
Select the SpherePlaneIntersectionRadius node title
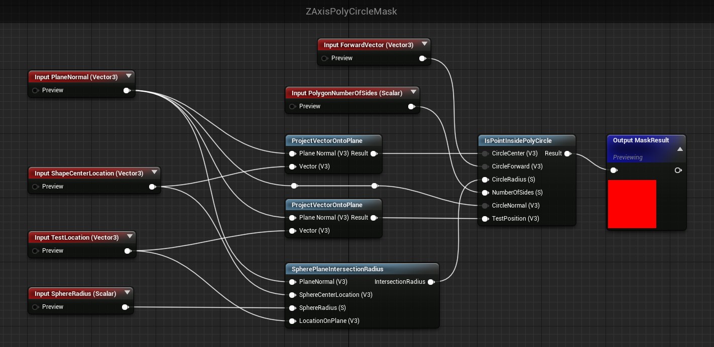coord(337,269)
